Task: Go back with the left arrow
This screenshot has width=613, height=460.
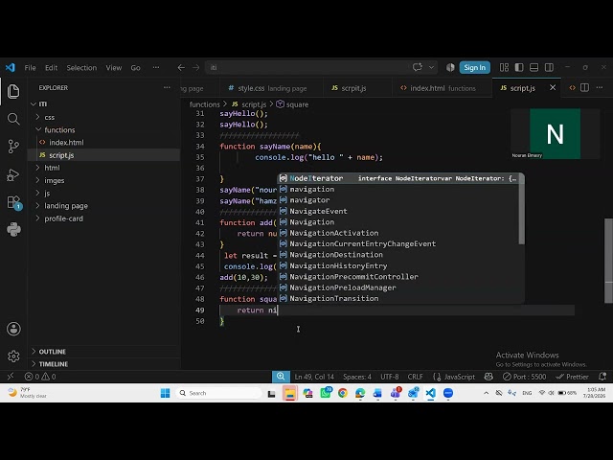Action: [x=181, y=68]
